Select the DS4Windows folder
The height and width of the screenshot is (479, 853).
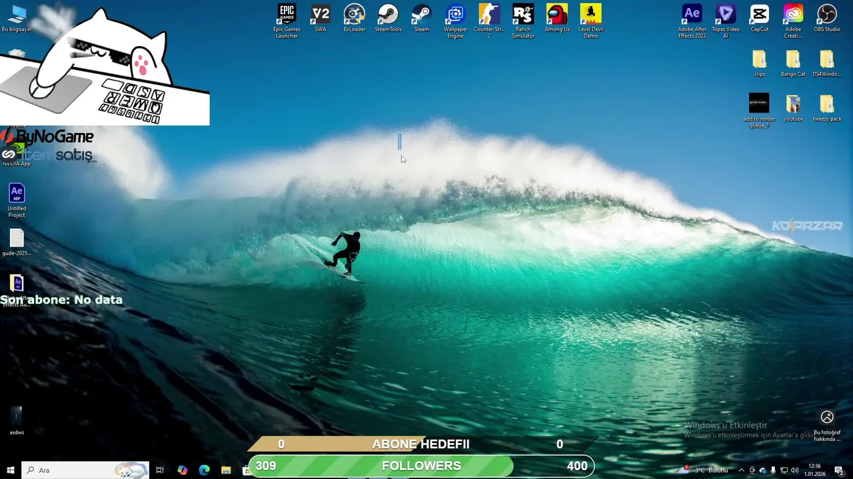coord(827,64)
